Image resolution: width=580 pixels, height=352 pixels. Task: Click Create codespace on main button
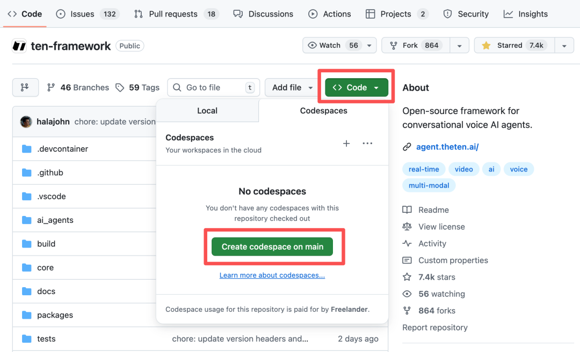click(272, 246)
